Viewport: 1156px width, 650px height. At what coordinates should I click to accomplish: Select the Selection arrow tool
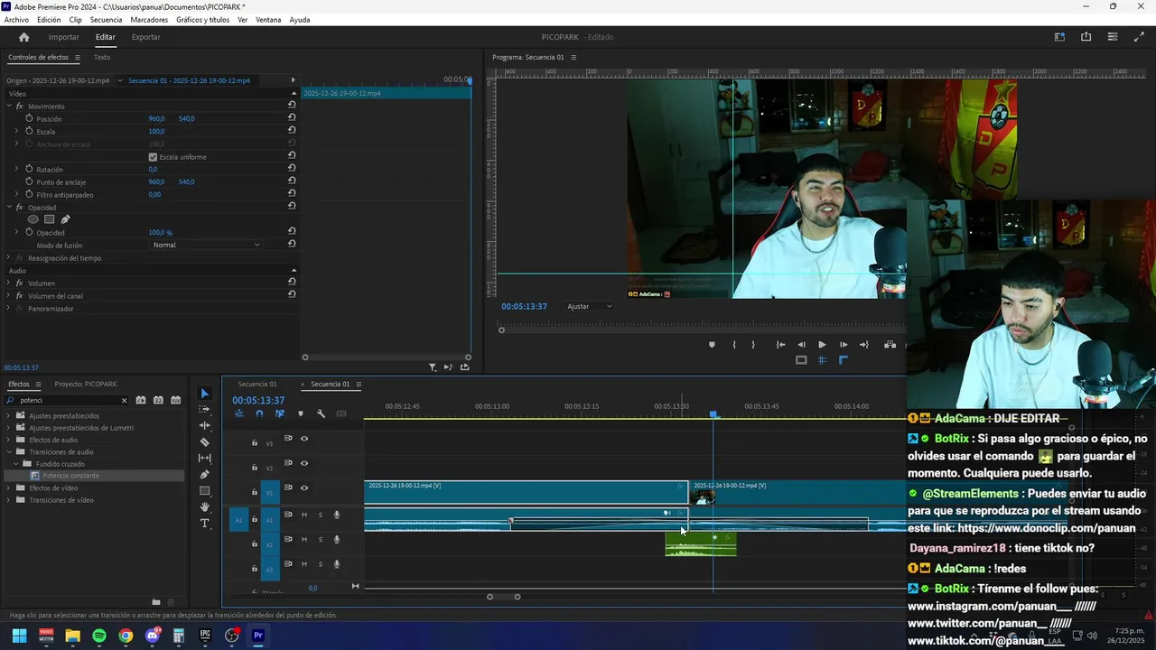(204, 394)
